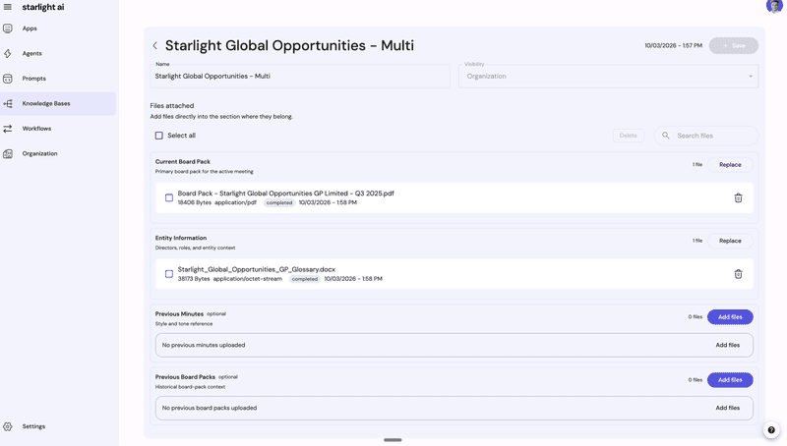The height and width of the screenshot is (446, 787).
Task: Go back with the left chevron
Action: pos(155,45)
